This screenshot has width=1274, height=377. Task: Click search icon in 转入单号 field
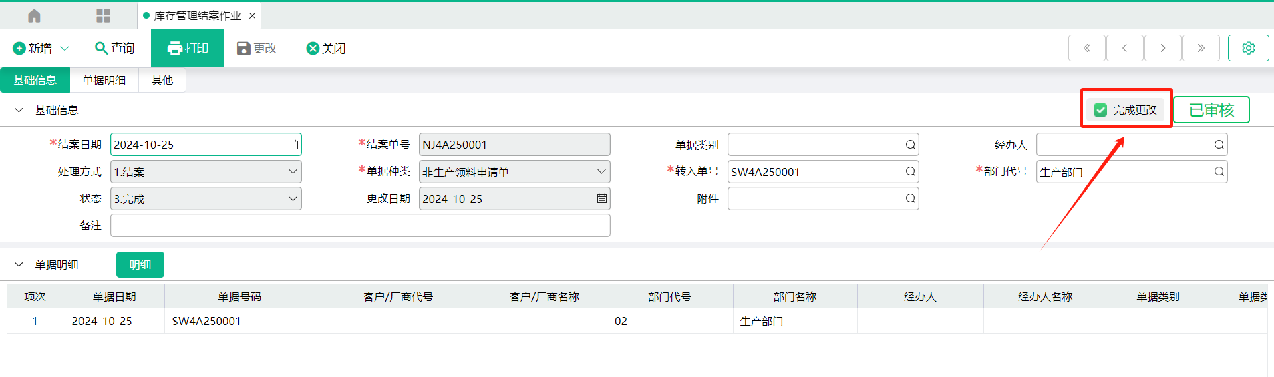point(910,172)
